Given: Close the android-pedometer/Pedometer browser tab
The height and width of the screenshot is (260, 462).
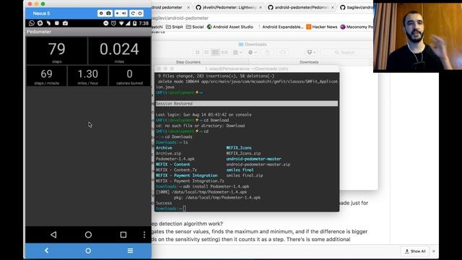Looking at the screenshot, I should tap(333, 7).
